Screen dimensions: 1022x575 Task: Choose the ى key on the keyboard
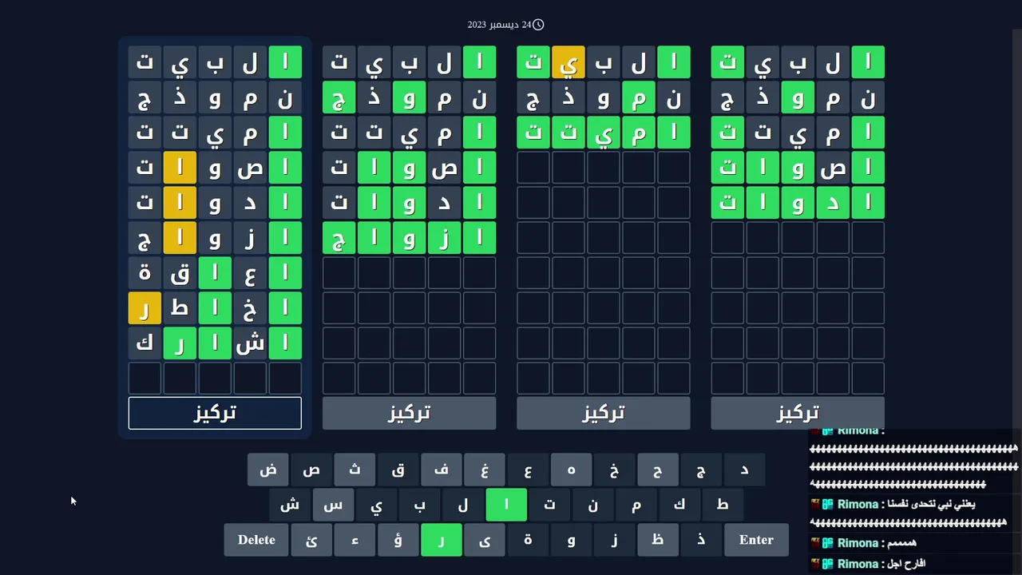pyautogui.click(x=484, y=540)
